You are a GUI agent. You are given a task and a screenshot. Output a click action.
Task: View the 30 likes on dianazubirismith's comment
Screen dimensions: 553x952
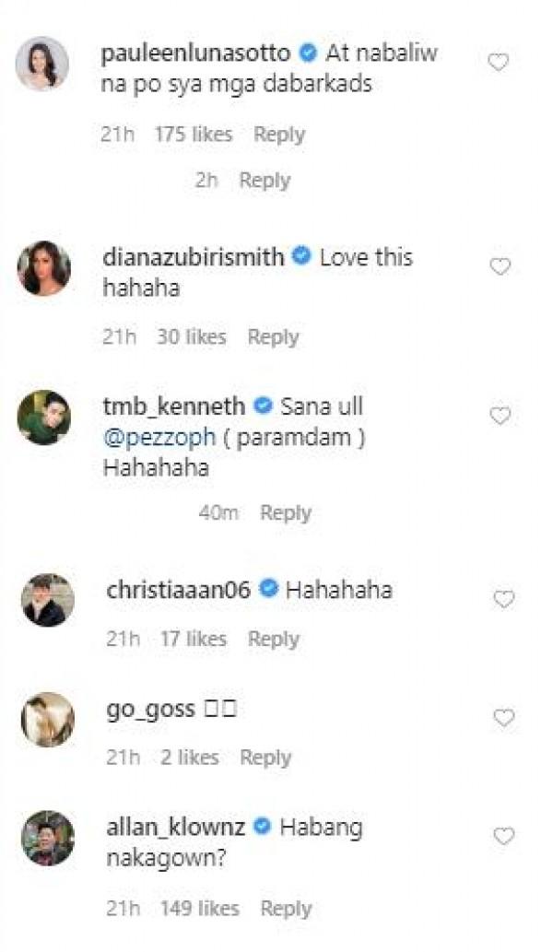[x=191, y=337]
